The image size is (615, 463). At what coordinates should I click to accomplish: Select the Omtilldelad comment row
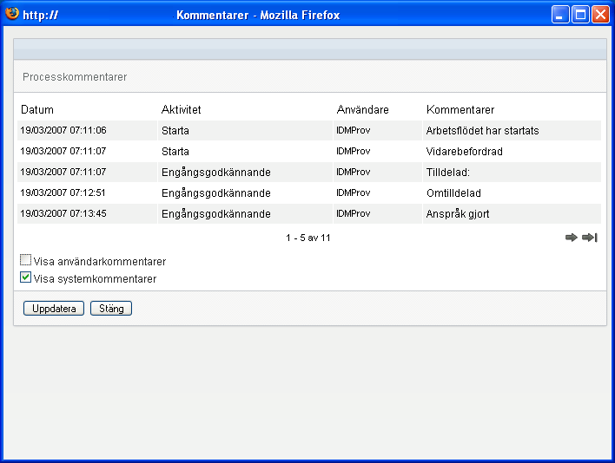453,193
